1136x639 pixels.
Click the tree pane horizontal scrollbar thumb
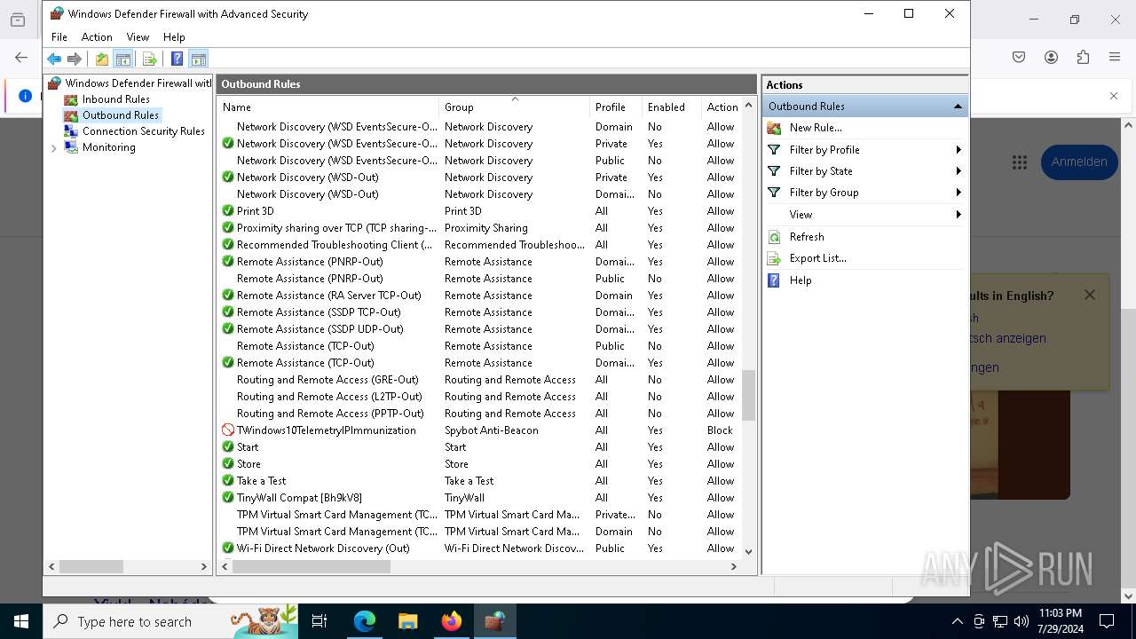click(x=91, y=566)
